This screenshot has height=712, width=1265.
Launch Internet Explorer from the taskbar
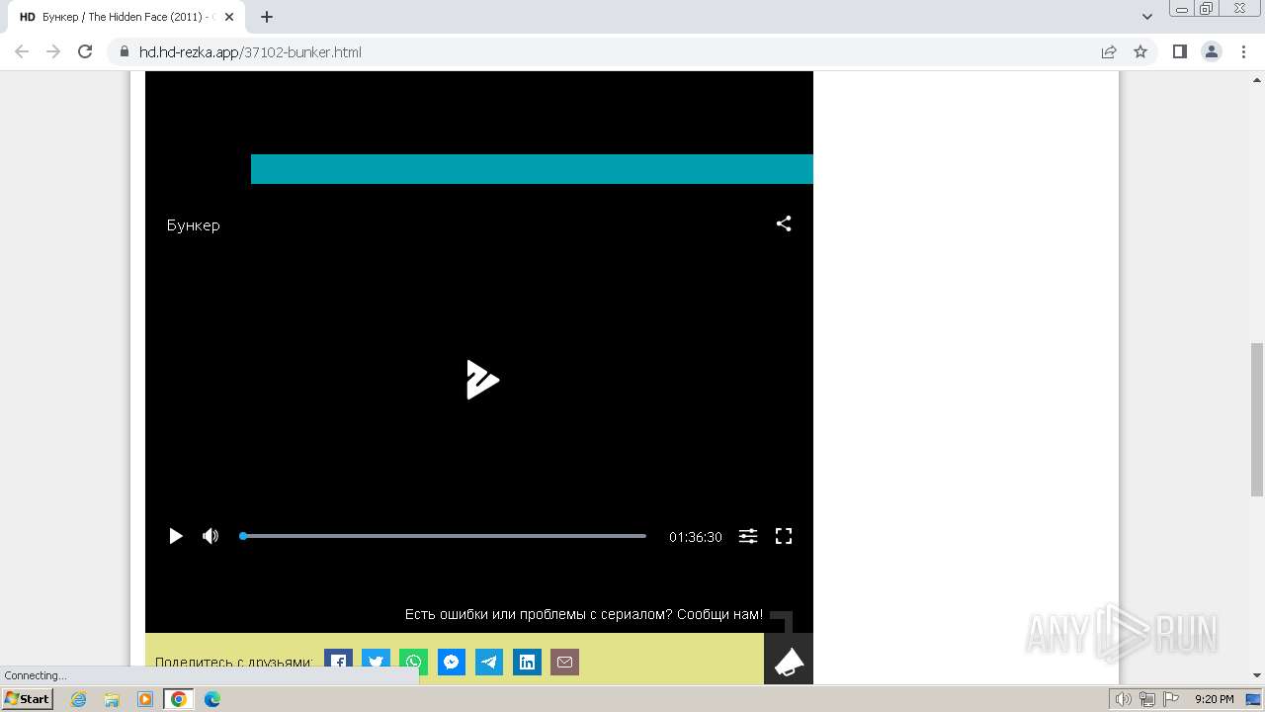click(79, 699)
